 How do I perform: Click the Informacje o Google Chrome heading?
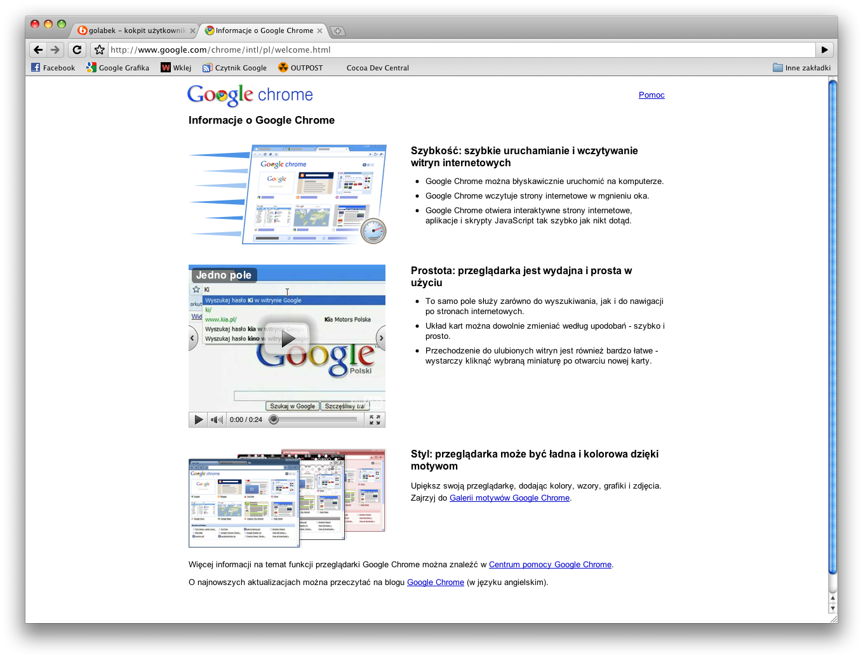262,120
